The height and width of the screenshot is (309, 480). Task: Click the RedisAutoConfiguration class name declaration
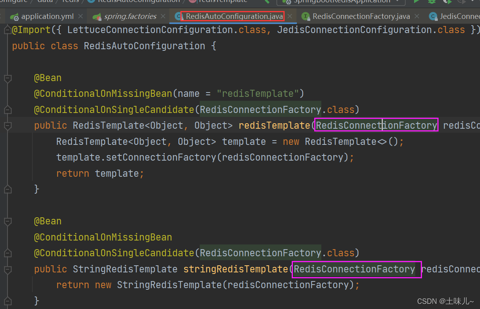click(144, 46)
